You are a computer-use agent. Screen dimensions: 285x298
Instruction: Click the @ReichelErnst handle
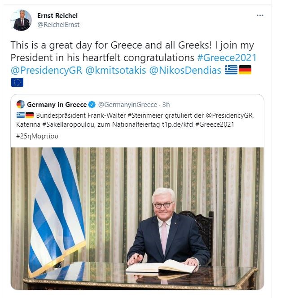coord(58,25)
